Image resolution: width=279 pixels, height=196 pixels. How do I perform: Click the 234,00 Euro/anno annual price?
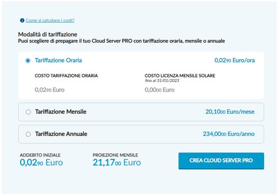click(228, 134)
